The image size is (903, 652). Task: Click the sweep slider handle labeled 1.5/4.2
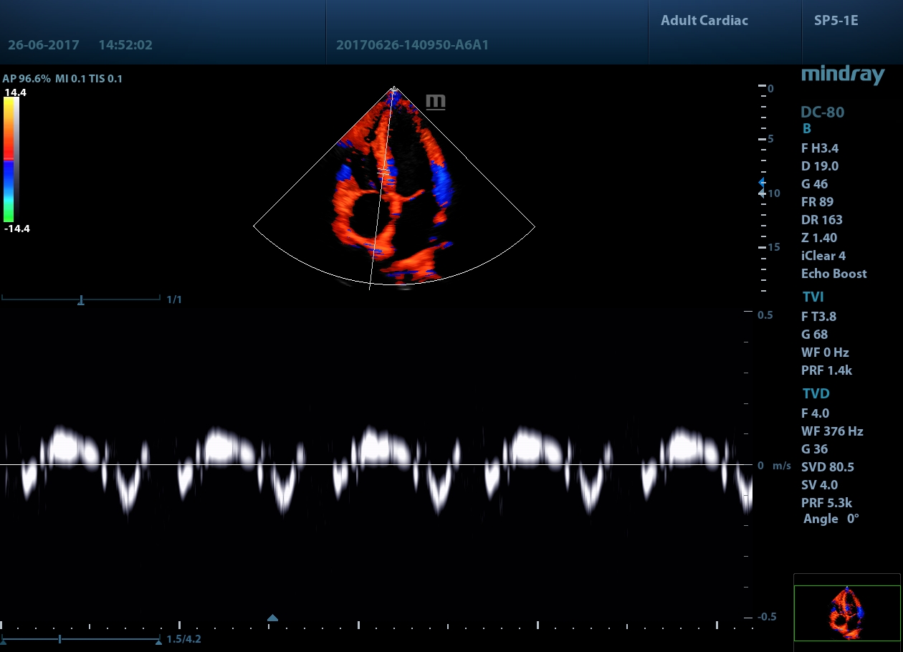(x=60, y=638)
